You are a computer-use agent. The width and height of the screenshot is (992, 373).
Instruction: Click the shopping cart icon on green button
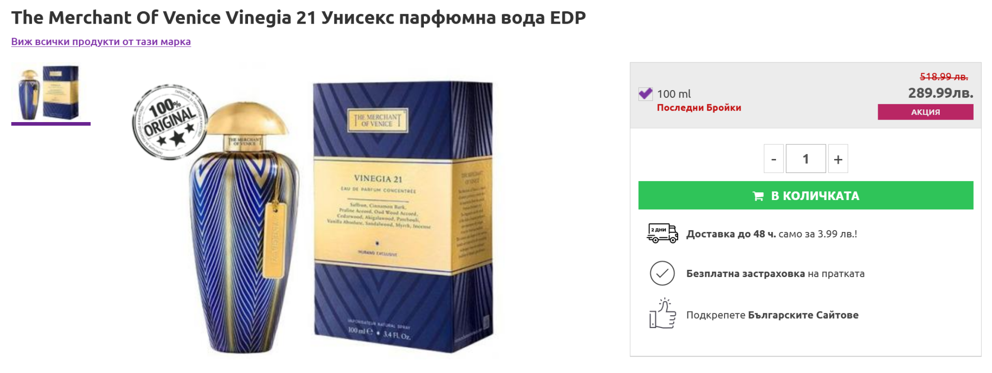758,196
